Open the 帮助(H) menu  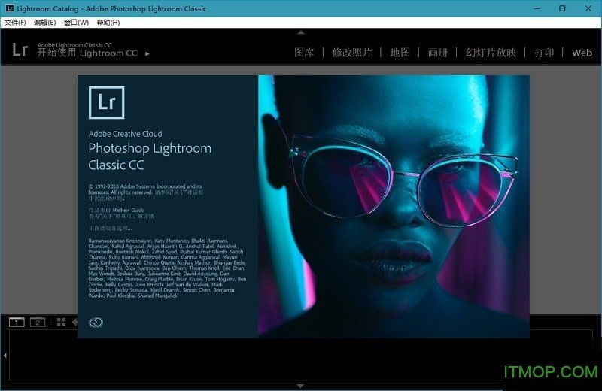click(108, 23)
